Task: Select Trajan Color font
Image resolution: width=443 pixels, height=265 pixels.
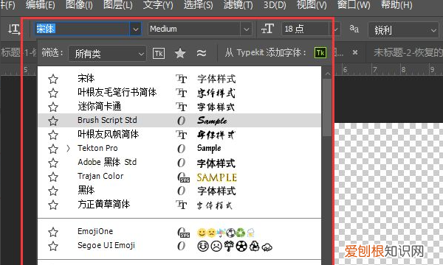Action: (100, 176)
